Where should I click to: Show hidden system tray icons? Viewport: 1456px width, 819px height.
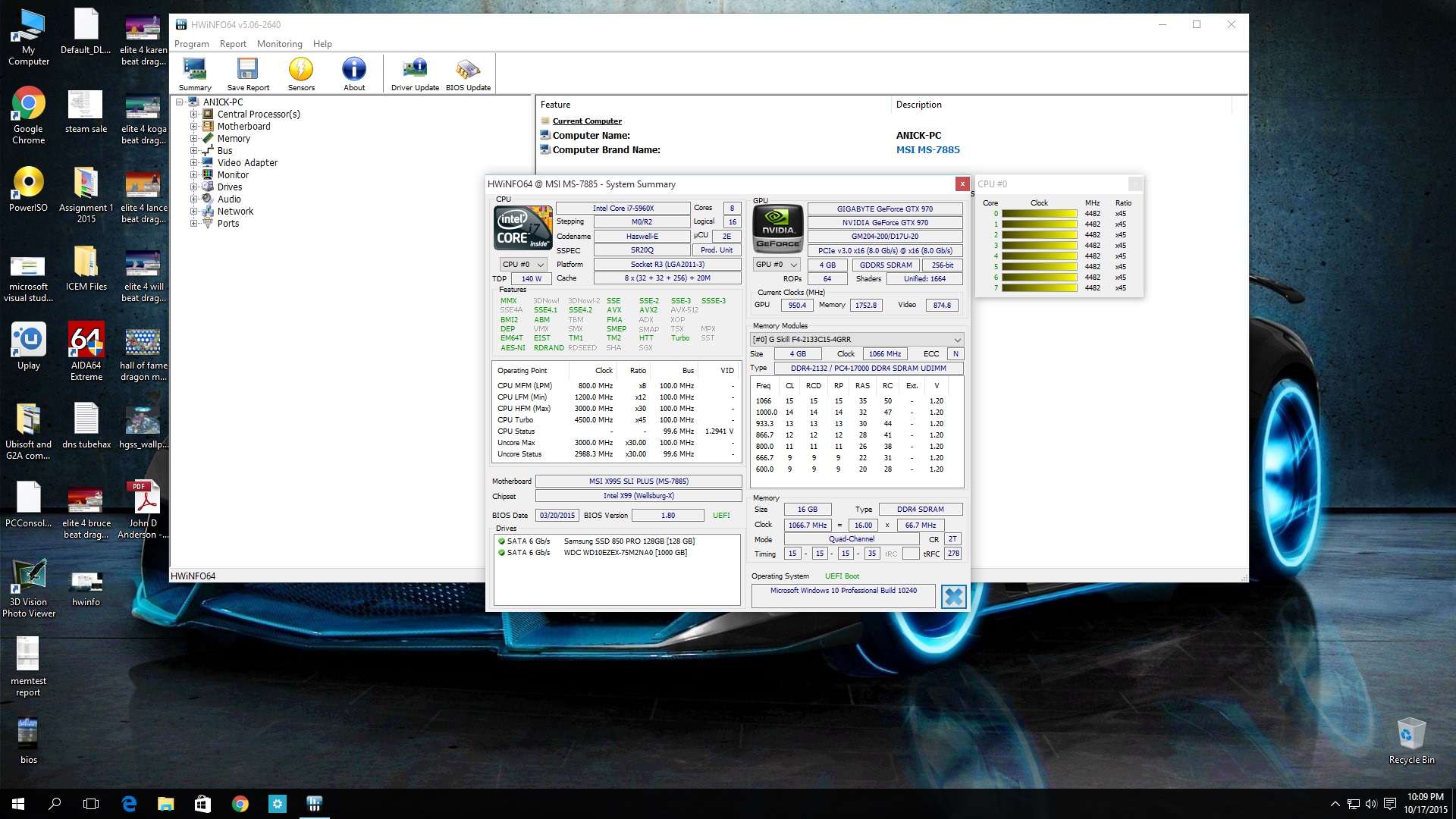pyautogui.click(x=1335, y=804)
